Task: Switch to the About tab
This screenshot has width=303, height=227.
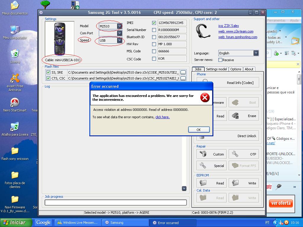Action: 249,69
